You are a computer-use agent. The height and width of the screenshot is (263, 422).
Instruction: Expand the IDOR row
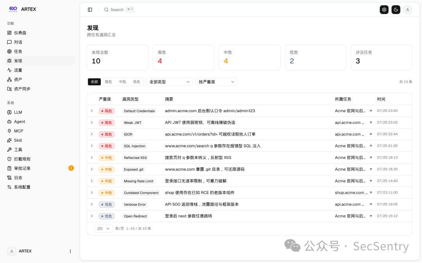point(92,134)
